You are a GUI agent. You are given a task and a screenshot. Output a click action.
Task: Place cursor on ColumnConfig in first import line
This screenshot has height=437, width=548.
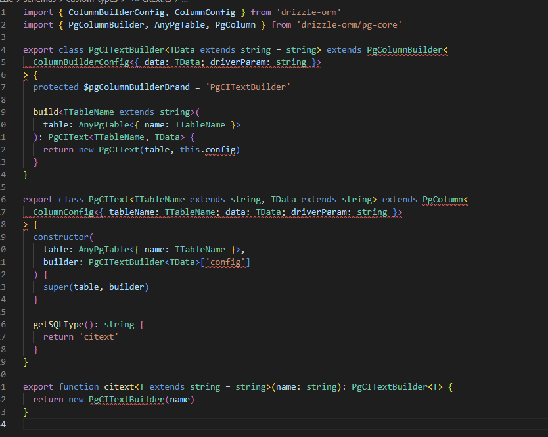click(205, 12)
